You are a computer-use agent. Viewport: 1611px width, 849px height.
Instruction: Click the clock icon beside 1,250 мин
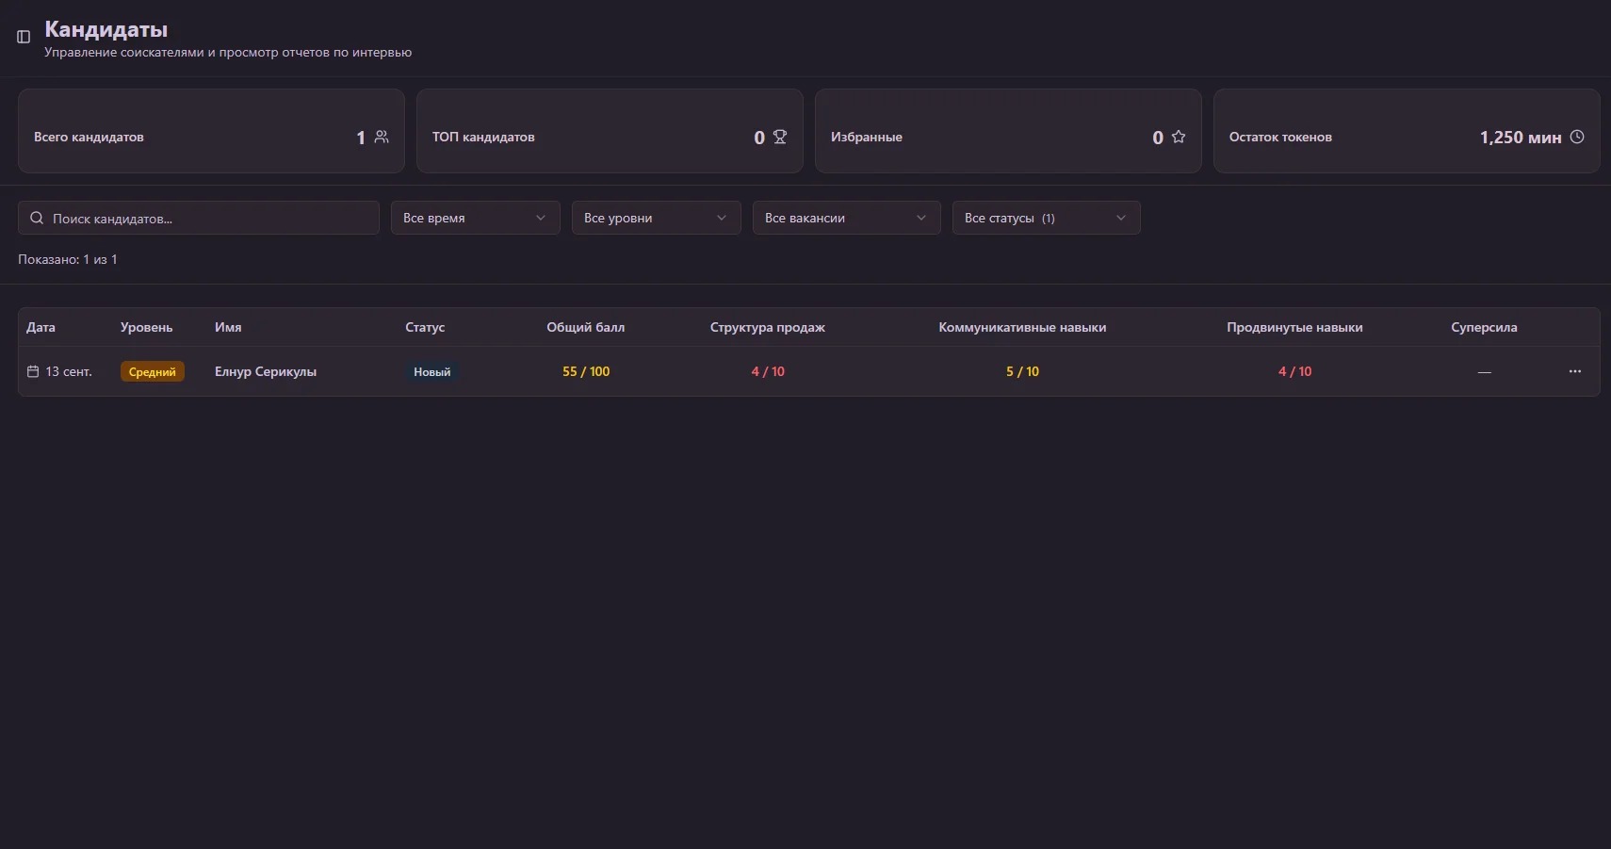[x=1577, y=137]
